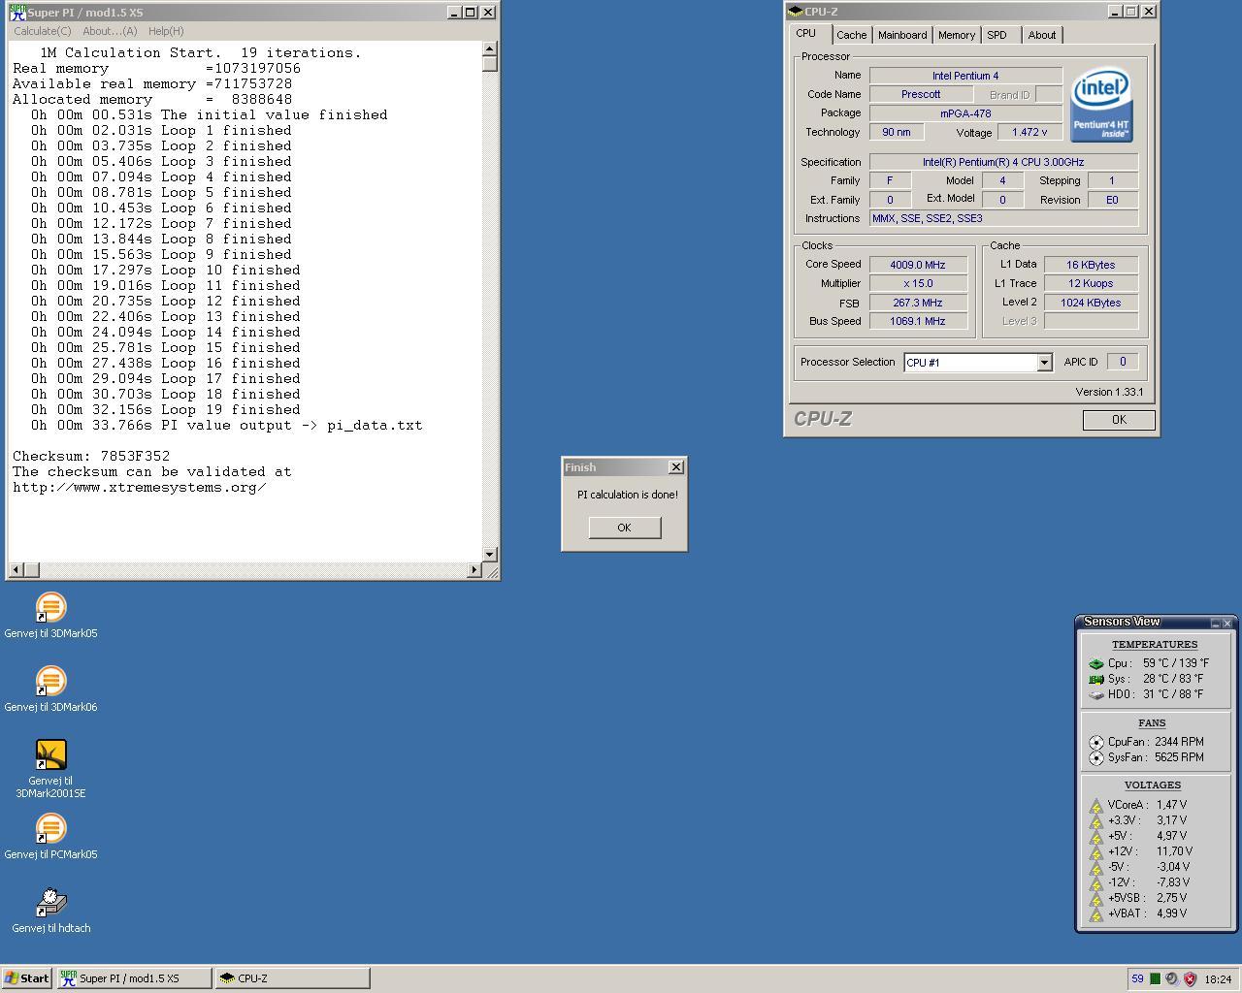Screen dimensions: 1242x993
Task: Click the Sys temperature board icon
Action: (x=1095, y=680)
